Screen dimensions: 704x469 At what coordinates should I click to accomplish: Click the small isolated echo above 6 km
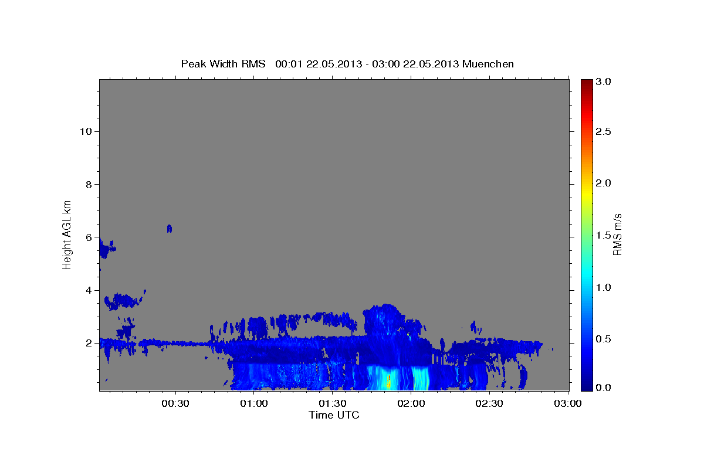[169, 228]
